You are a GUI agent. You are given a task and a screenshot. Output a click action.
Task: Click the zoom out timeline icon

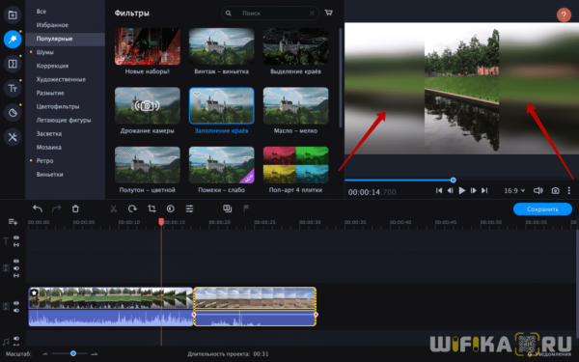(x=45, y=354)
